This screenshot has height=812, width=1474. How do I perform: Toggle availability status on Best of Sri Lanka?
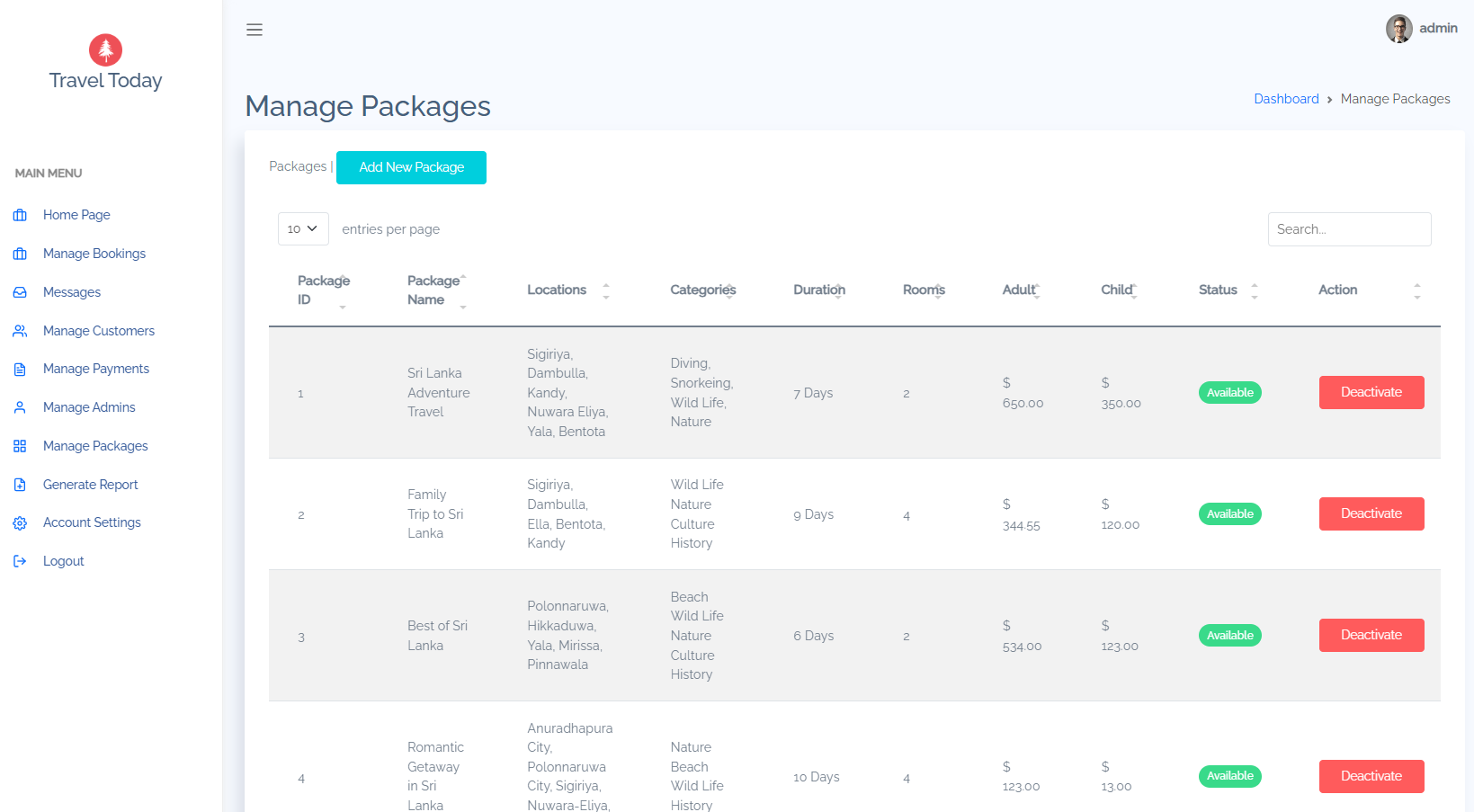1229,635
